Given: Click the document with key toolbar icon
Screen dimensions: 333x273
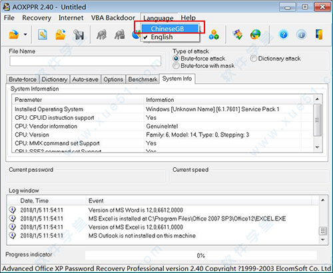Looking at the screenshot, I should click(x=43, y=35).
